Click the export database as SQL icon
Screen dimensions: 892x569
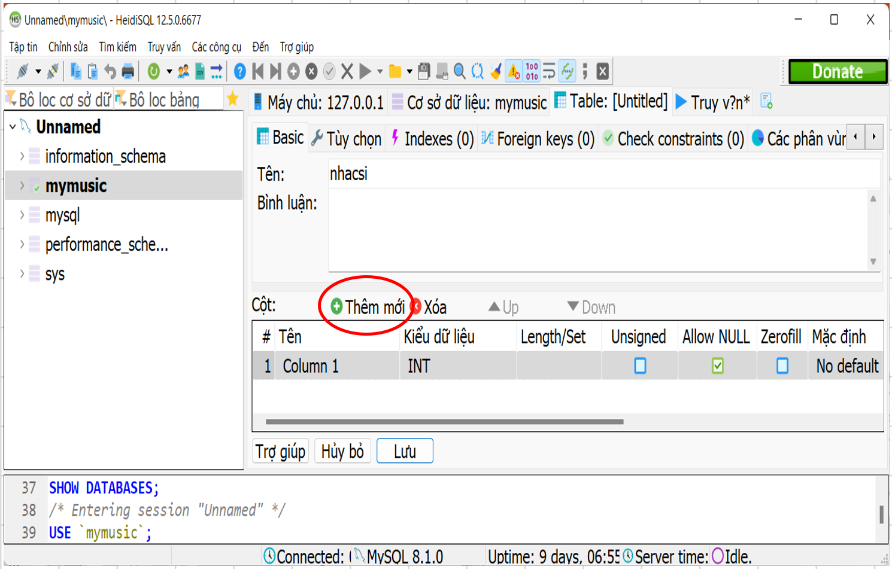click(x=217, y=72)
